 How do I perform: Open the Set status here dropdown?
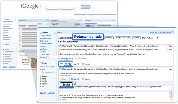click(x=48, y=72)
